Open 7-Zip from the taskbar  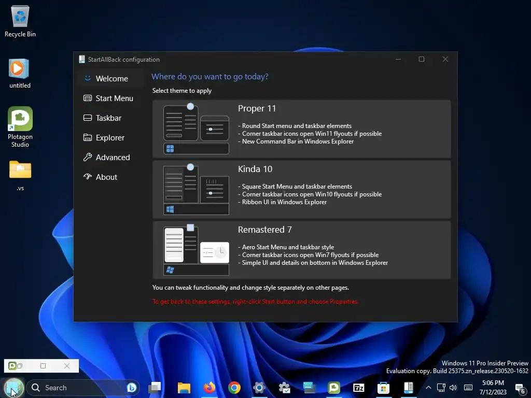[359, 388]
